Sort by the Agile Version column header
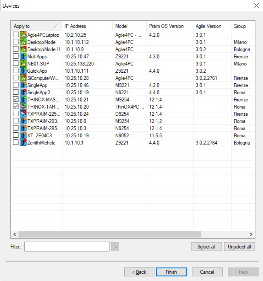Image resolution: width=263 pixels, height=281 pixels. [212, 26]
